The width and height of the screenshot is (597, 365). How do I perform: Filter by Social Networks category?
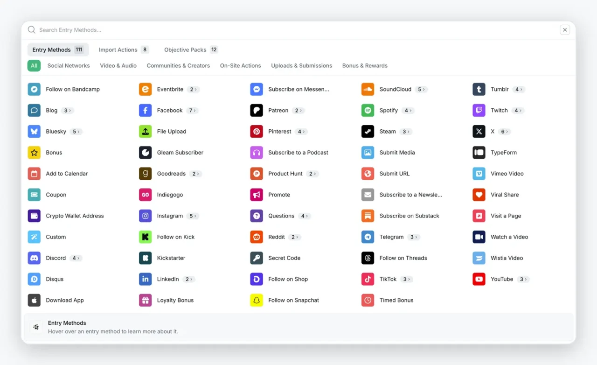pos(69,66)
